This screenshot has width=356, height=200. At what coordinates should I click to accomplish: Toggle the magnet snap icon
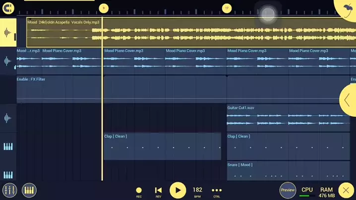pyautogui.click(x=8, y=8)
